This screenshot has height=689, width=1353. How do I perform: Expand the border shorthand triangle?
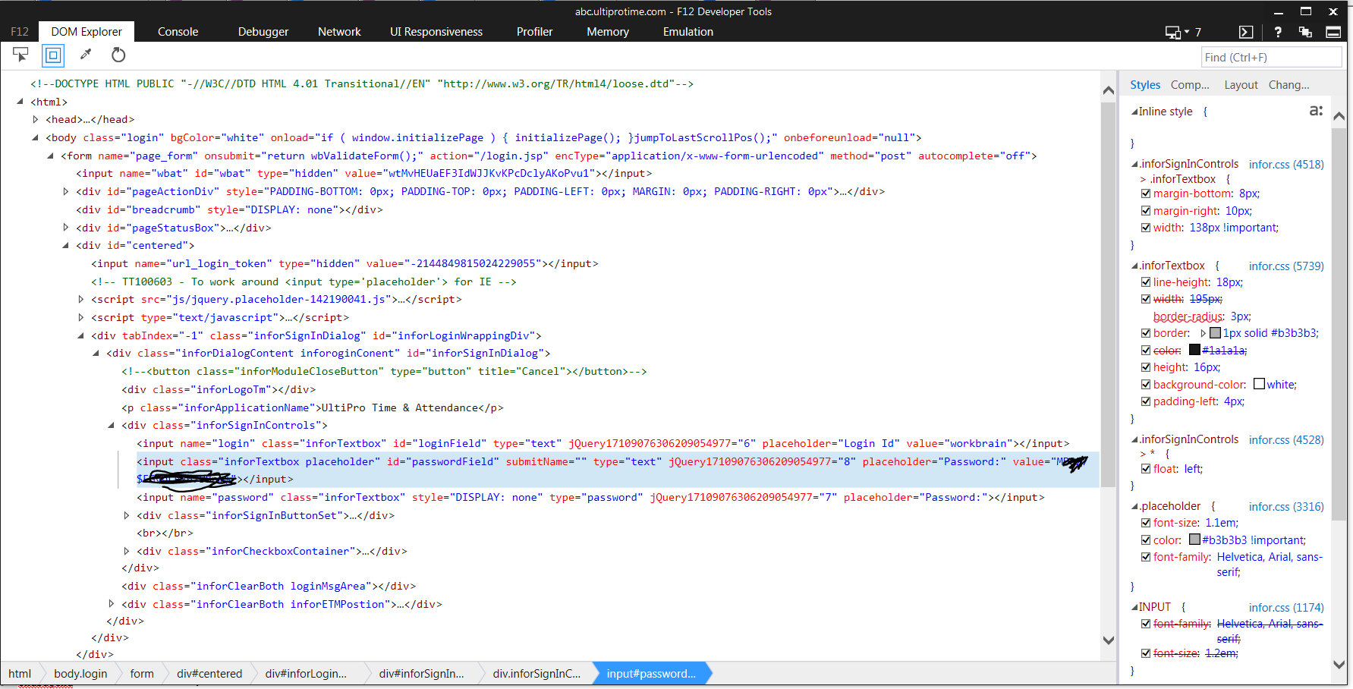point(1203,333)
